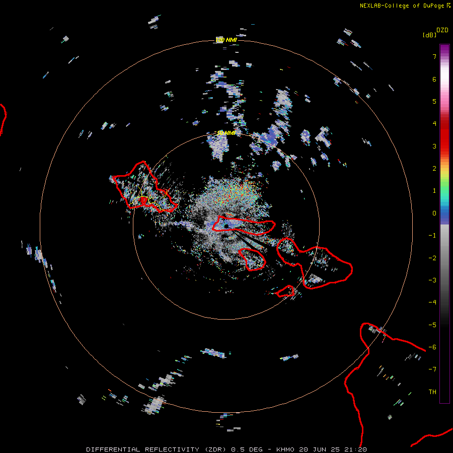This screenshot has height=453, width=453.
Task: Click the color scale bar legend
Action: (444, 223)
